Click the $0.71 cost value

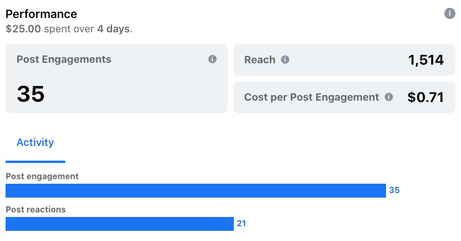click(x=426, y=97)
